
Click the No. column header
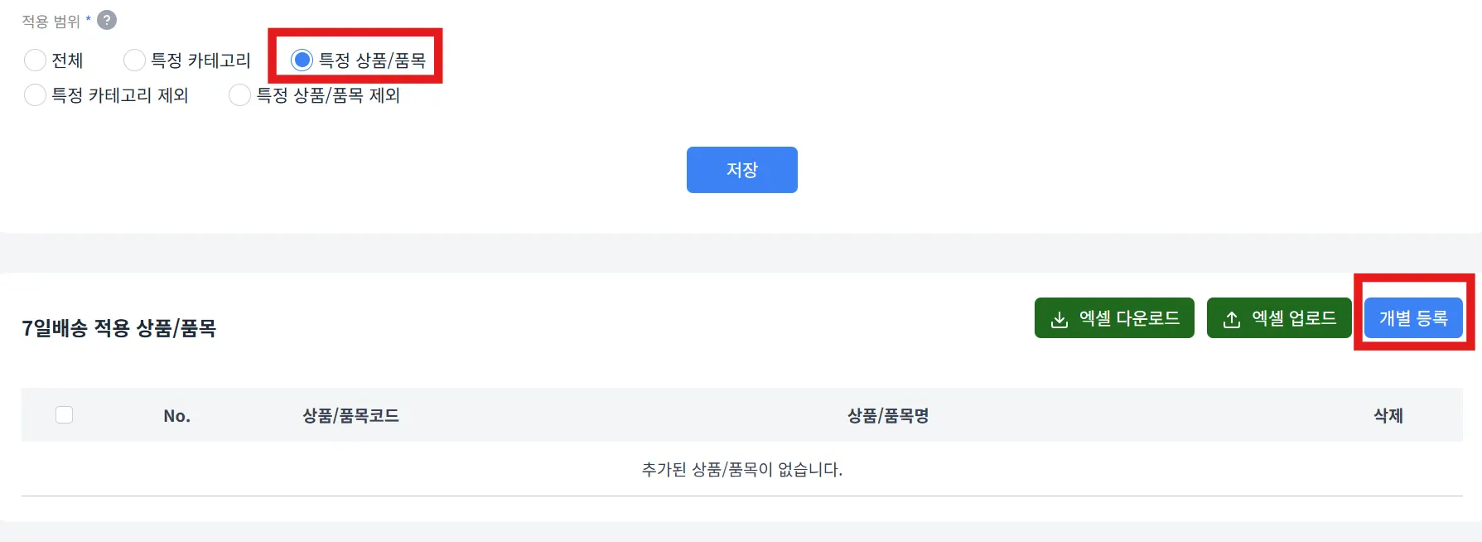[x=176, y=416]
